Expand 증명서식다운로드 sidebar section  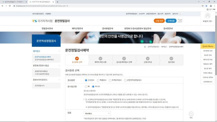[x=46, y=80]
